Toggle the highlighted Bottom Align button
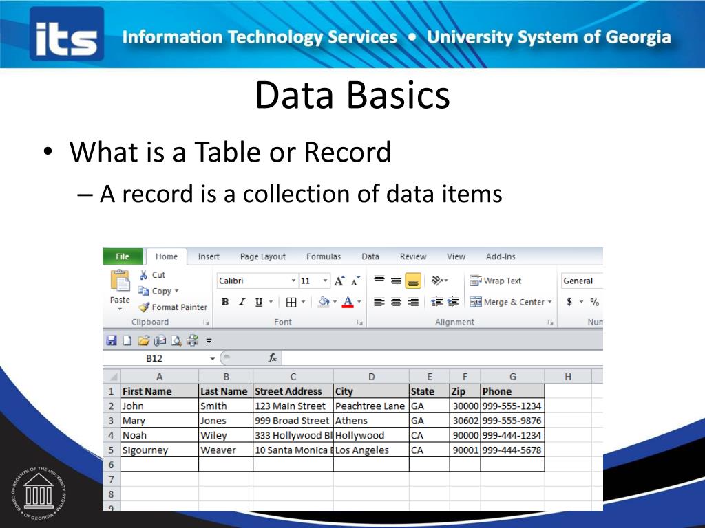 tap(413, 280)
